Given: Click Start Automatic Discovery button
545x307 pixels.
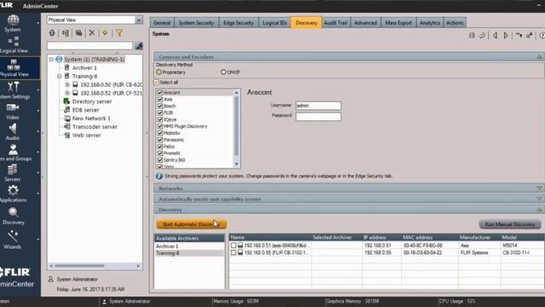Looking at the screenshot, I should [x=192, y=224].
